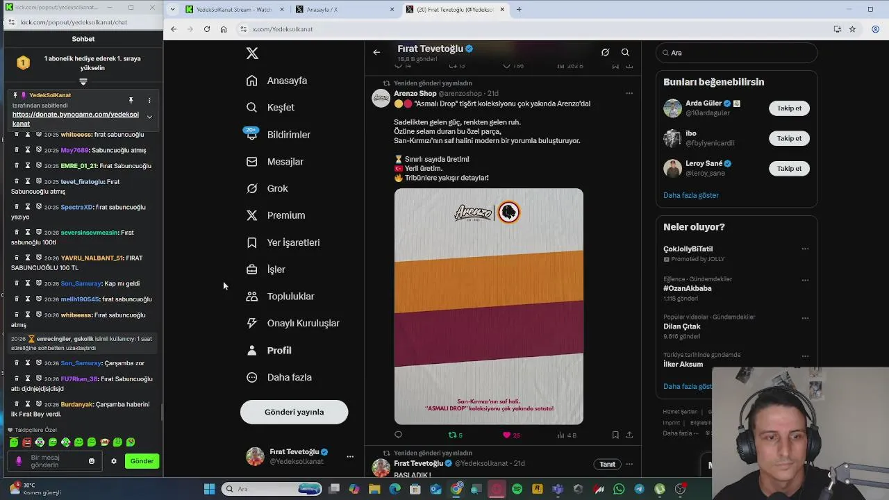
Task: Toggle like on Arenzo post (25 likes)
Action: click(511, 435)
